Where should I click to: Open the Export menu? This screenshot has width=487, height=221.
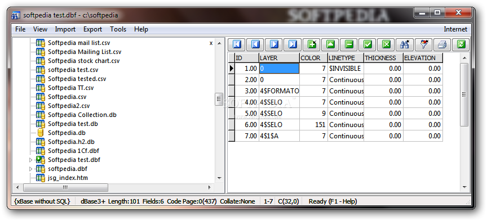[92, 29]
